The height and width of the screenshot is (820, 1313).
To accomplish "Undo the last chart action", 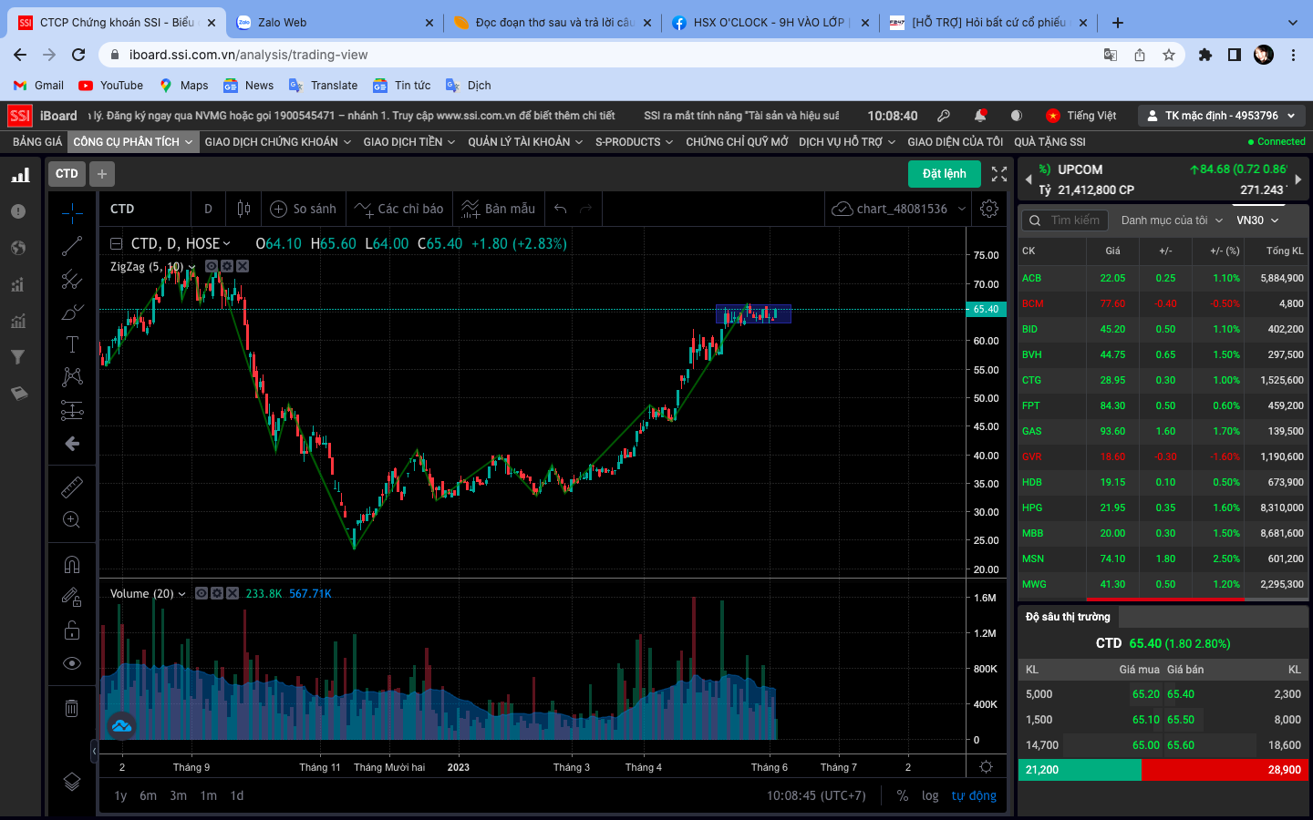I will tap(561, 209).
